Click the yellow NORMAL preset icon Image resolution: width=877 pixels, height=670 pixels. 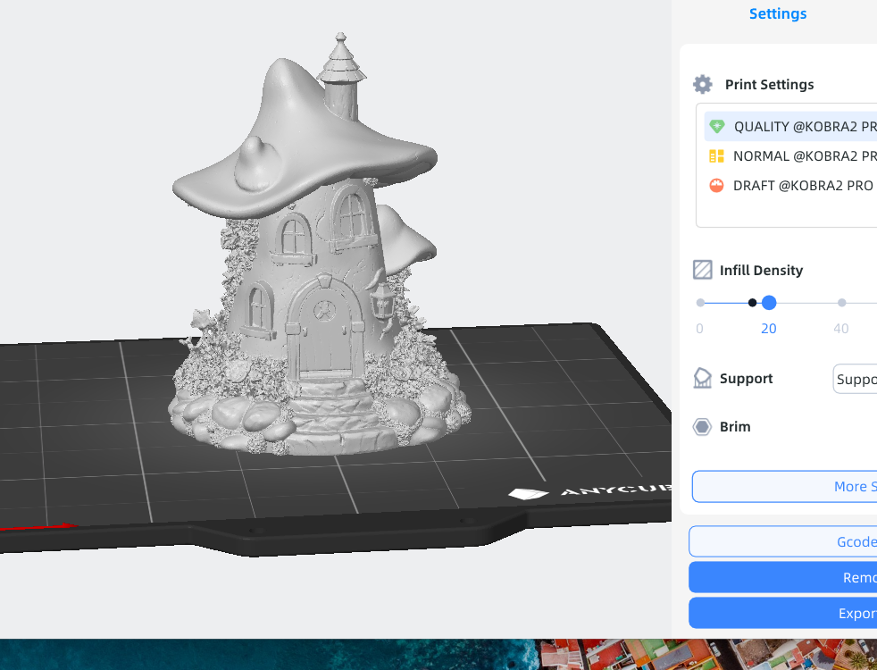click(x=716, y=156)
